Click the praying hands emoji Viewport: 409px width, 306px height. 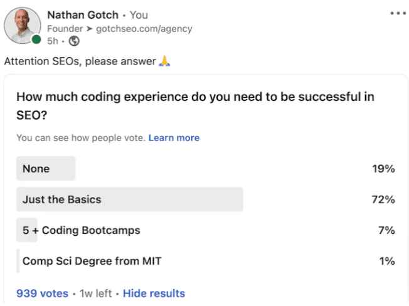click(x=164, y=61)
